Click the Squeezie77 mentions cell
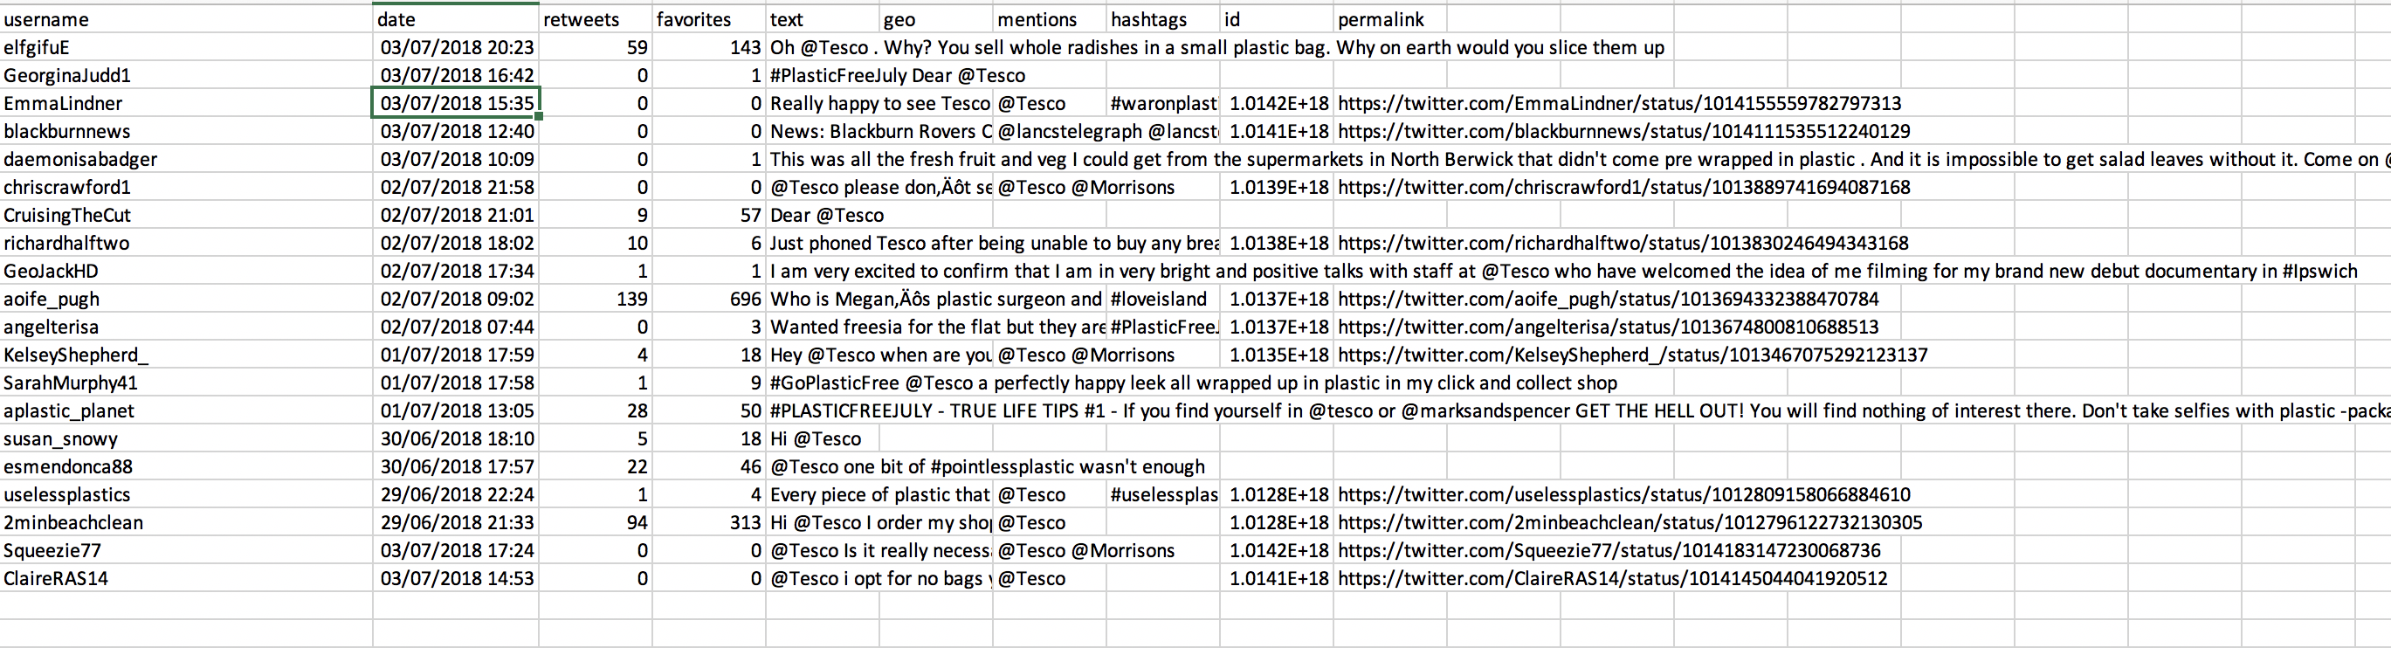The image size is (2391, 648). (1050, 550)
